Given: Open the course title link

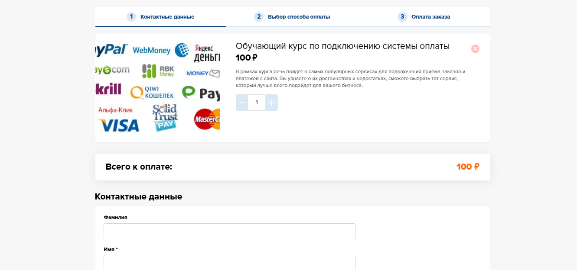Looking at the screenshot, I should click(x=342, y=46).
